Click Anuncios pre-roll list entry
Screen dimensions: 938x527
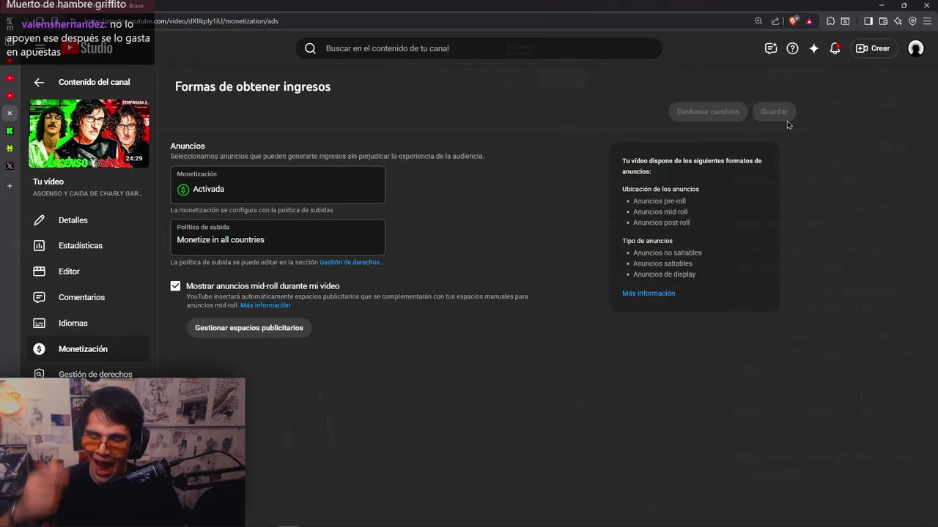[660, 201]
